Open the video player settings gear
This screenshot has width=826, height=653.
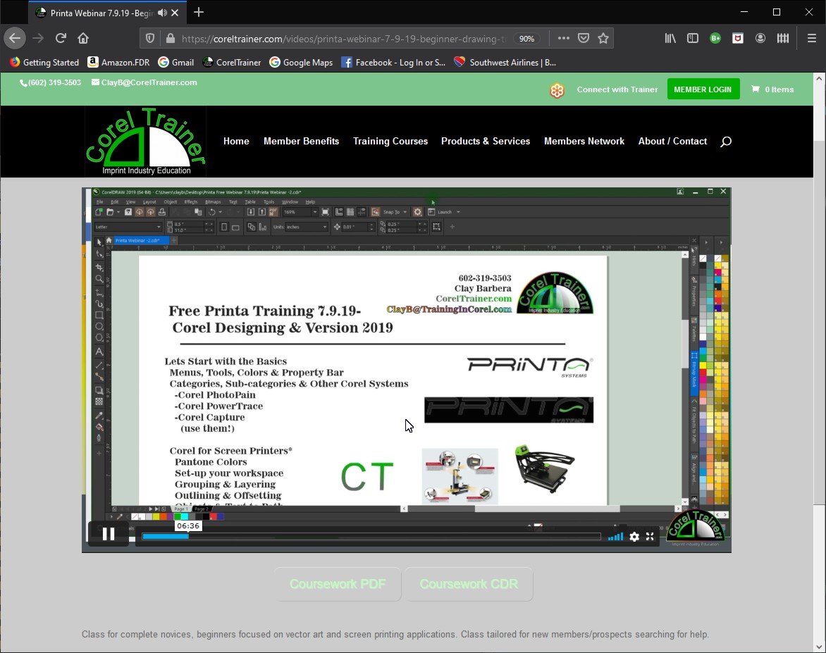coord(634,536)
